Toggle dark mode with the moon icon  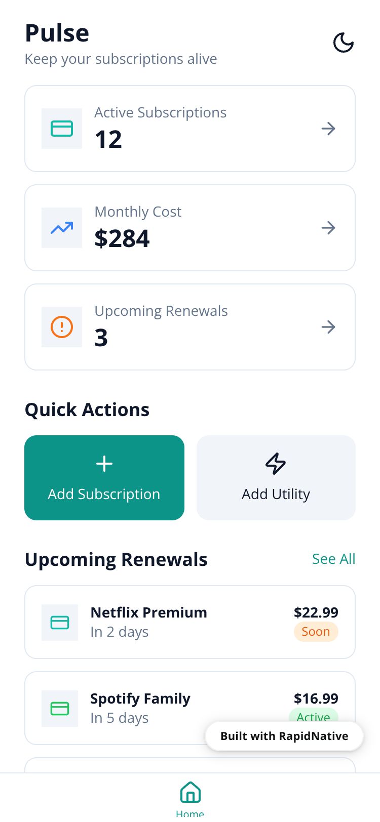coord(343,43)
